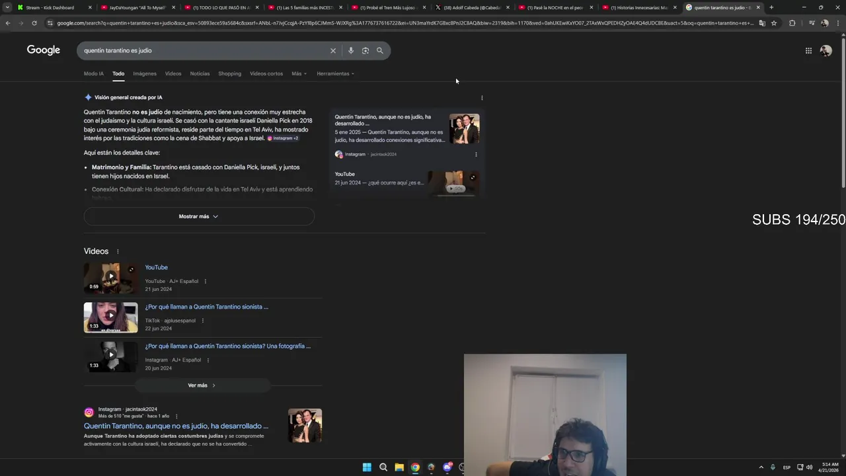The height and width of the screenshot is (476, 846).
Task: Expand AI overview with Mostrar más
Action: coord(199,216)
